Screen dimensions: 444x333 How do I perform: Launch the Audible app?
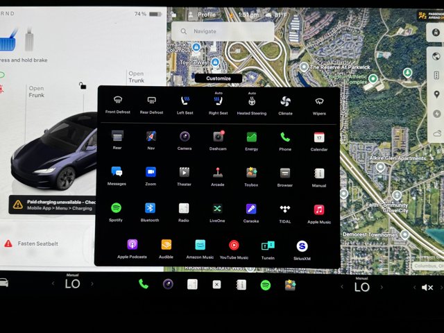tap(166, 249)
